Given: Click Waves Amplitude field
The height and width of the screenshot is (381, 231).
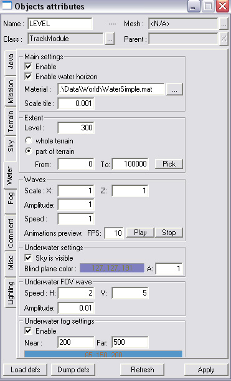Looking at the screenshot, I should (76, 205).
